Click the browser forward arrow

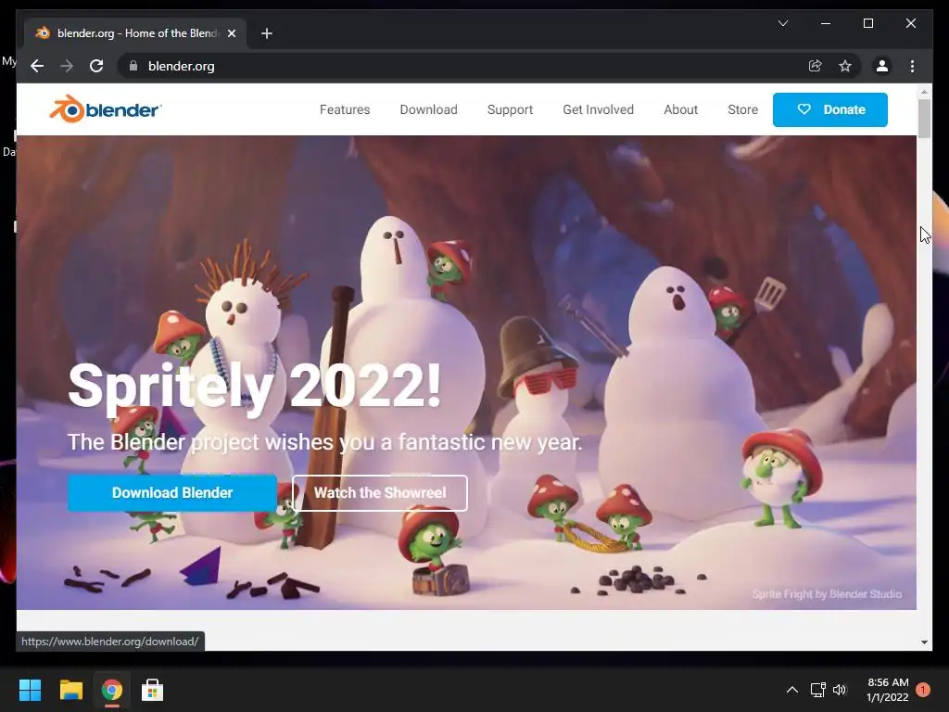tap(67, 66)
